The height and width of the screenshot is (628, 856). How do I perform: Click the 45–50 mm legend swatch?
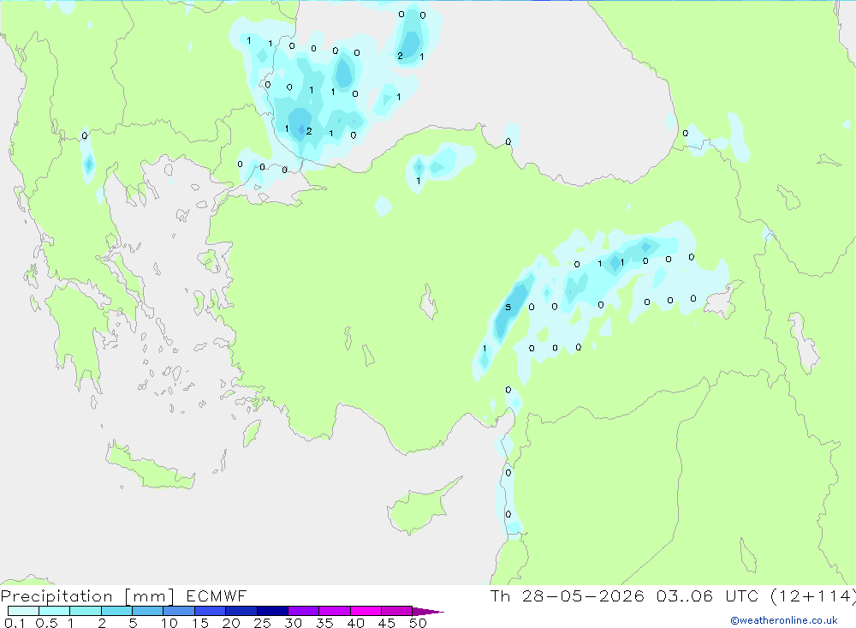(397, 611)
